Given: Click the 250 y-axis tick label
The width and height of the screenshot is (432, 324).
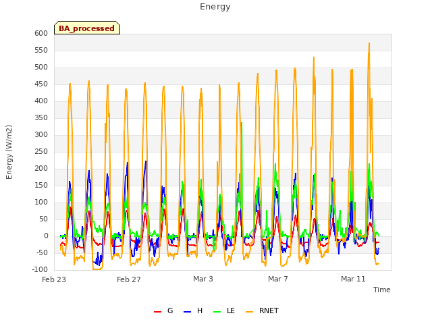Looking at the screenshot, I should 41,151.
